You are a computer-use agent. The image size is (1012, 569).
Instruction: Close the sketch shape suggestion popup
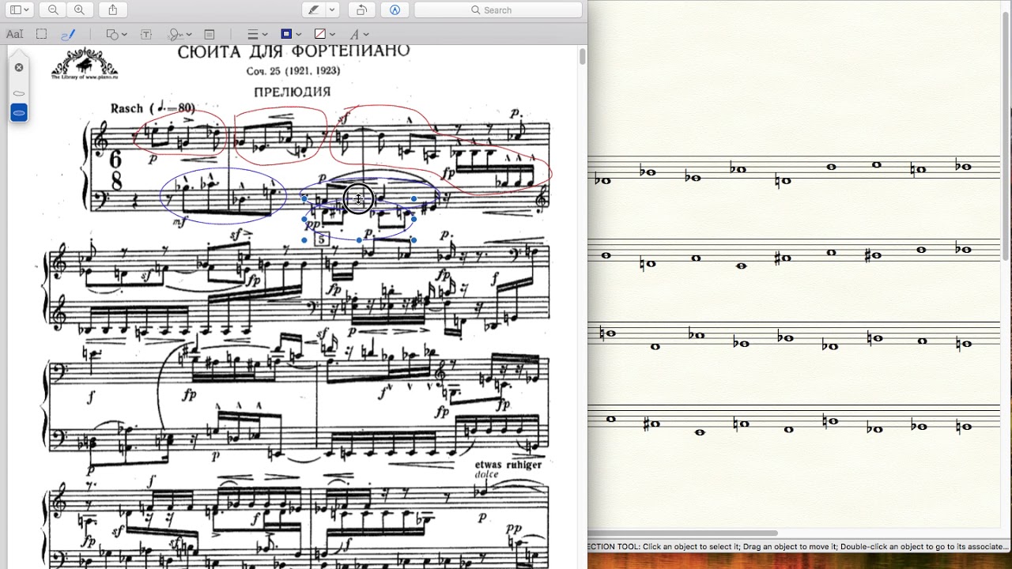tap(19, 68)
